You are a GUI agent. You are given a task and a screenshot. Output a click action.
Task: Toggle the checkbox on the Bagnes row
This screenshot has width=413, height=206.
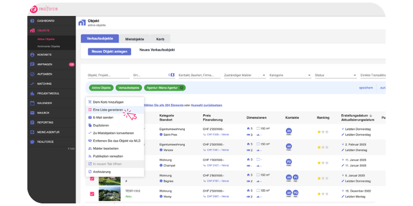coord(92,178)
